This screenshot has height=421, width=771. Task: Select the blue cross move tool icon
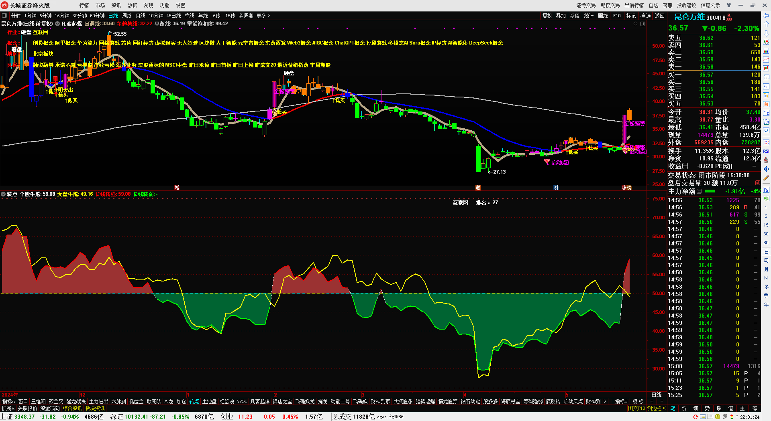point(766,169)
